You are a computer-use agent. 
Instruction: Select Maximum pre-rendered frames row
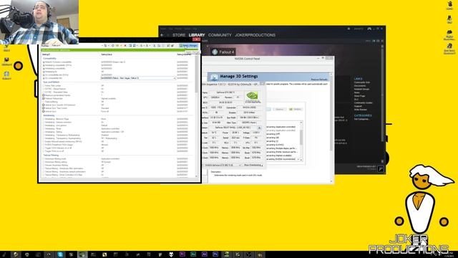click(x=117, y=95)
